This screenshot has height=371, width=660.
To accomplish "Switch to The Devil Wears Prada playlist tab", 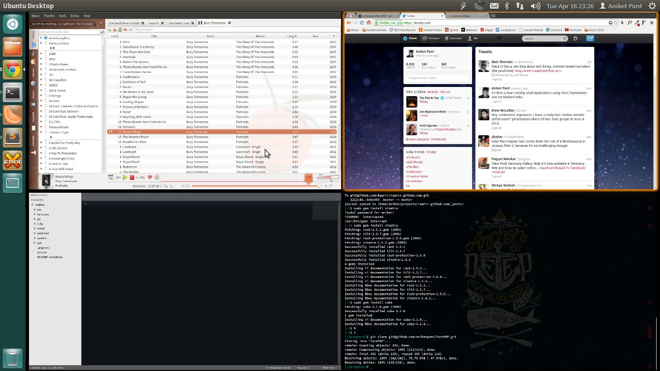I will [124, 23].
